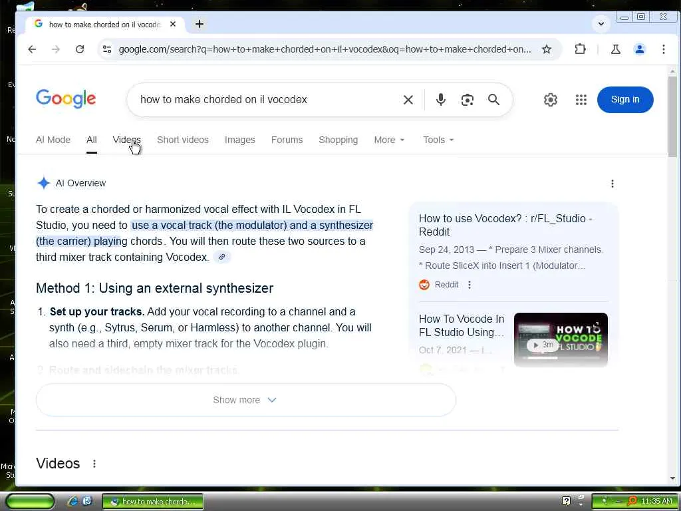The width and height of the screenshot is (681, 511).
Task: Open the tab search dropdown arrow
Action: pyautogui.click(x=601, y=23)
